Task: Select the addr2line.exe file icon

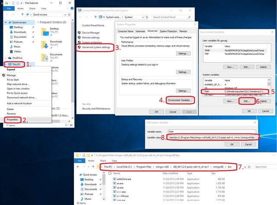Action: coord(114,179)
